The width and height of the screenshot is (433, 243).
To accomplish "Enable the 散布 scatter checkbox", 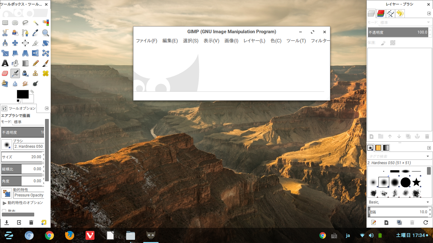I will pyautogui.click(x=4, y=211).
